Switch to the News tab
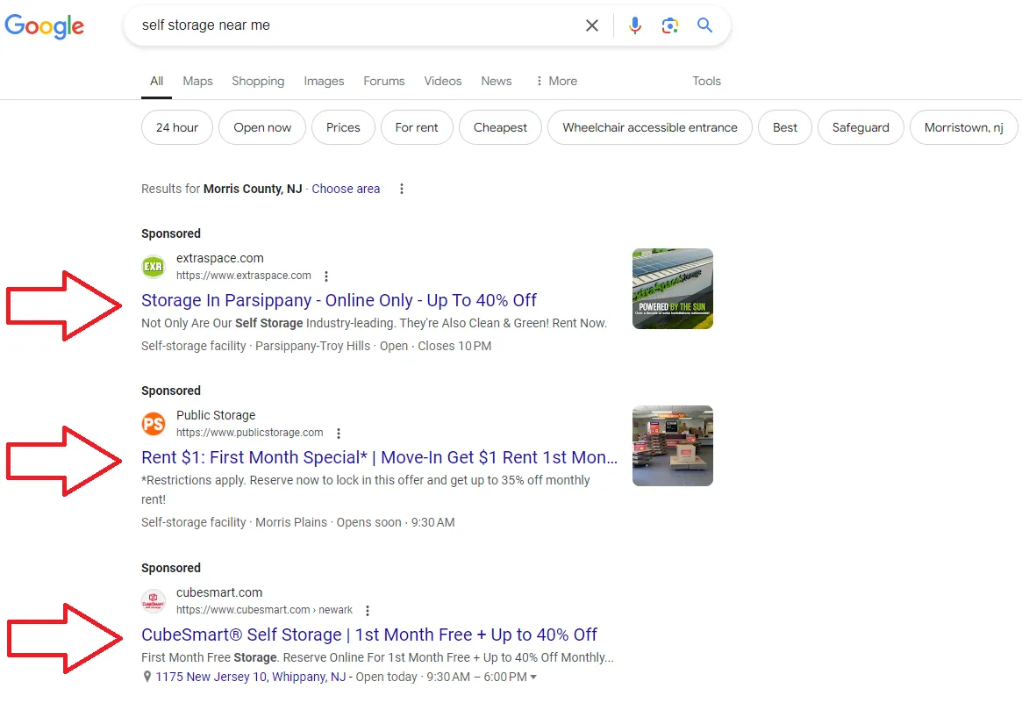Viewport: 1022px width, 710px height. click(496, 81)
